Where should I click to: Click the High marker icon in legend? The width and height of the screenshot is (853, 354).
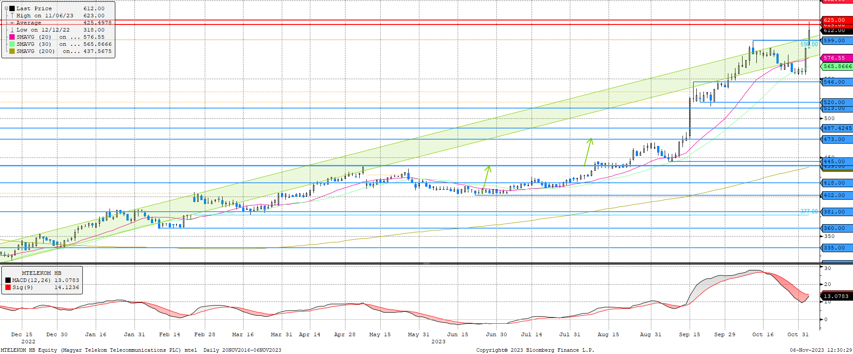12,16
